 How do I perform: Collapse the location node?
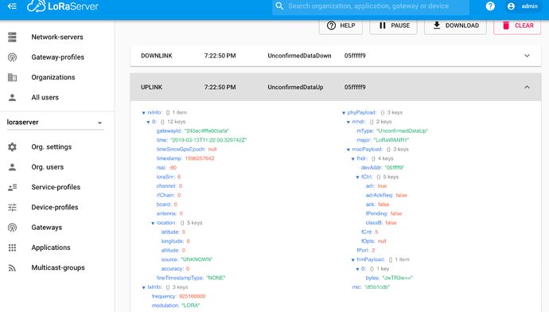coord(153,223)
